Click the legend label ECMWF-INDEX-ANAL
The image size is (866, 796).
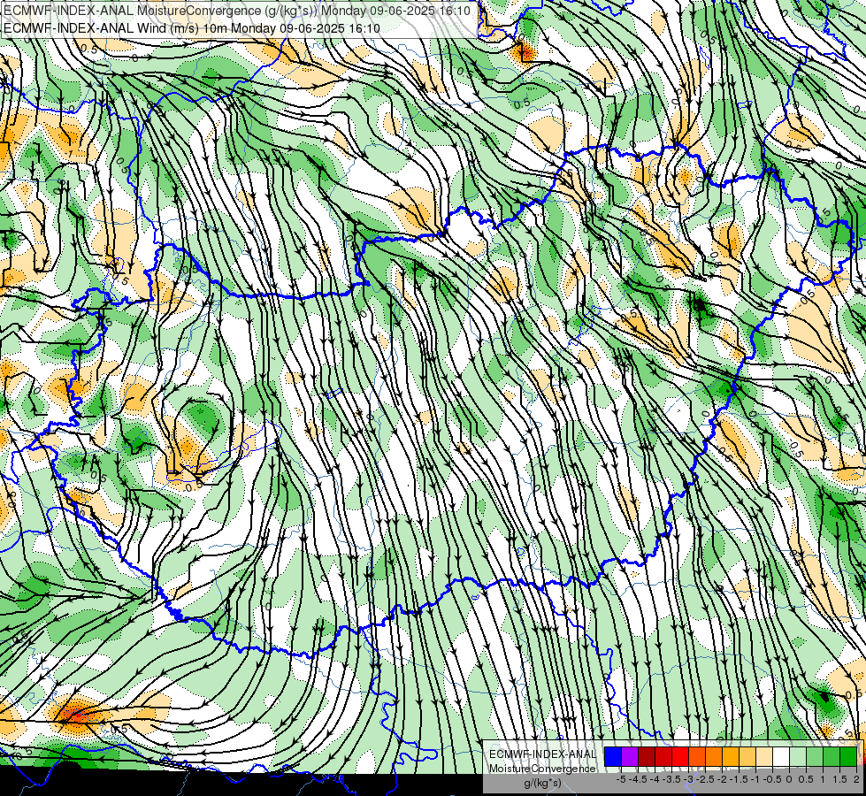pyautogui.click(x=543, y=754)
